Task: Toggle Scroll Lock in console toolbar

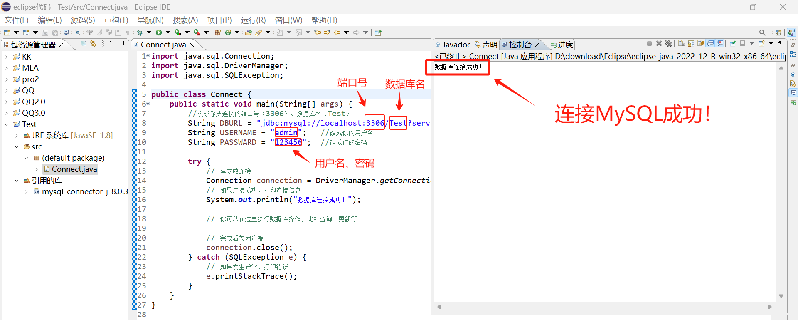Action: click(691, 43)
